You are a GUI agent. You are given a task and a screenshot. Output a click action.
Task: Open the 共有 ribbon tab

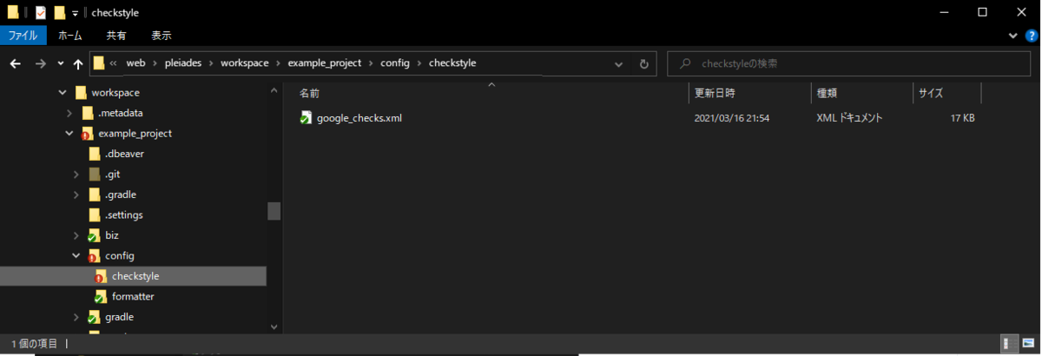coord(116,36)
